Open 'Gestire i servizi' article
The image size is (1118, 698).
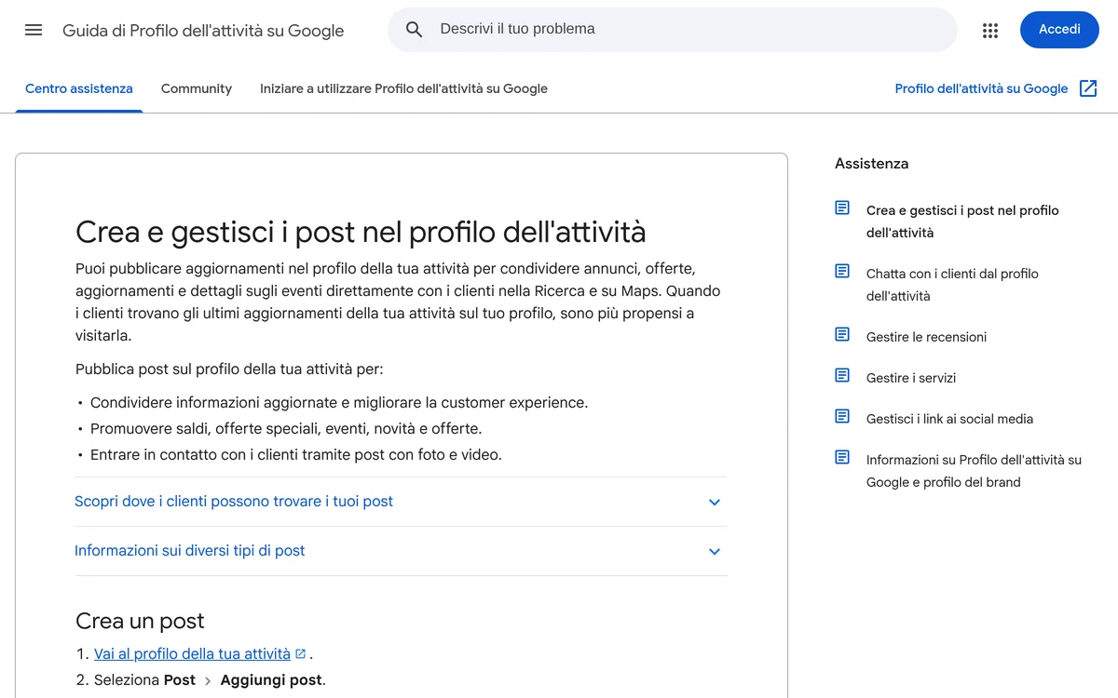[911, 378]
